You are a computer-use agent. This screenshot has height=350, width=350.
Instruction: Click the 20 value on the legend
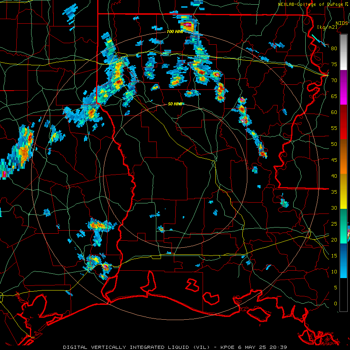pos(334,240)
